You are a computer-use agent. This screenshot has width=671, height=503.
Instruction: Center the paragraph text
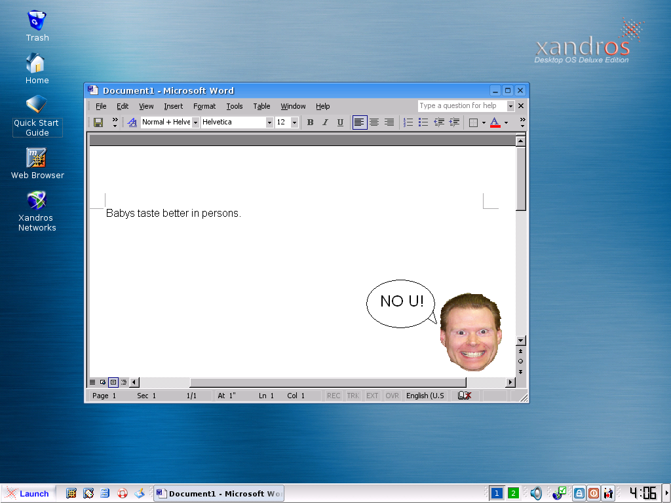click(374, 122)
